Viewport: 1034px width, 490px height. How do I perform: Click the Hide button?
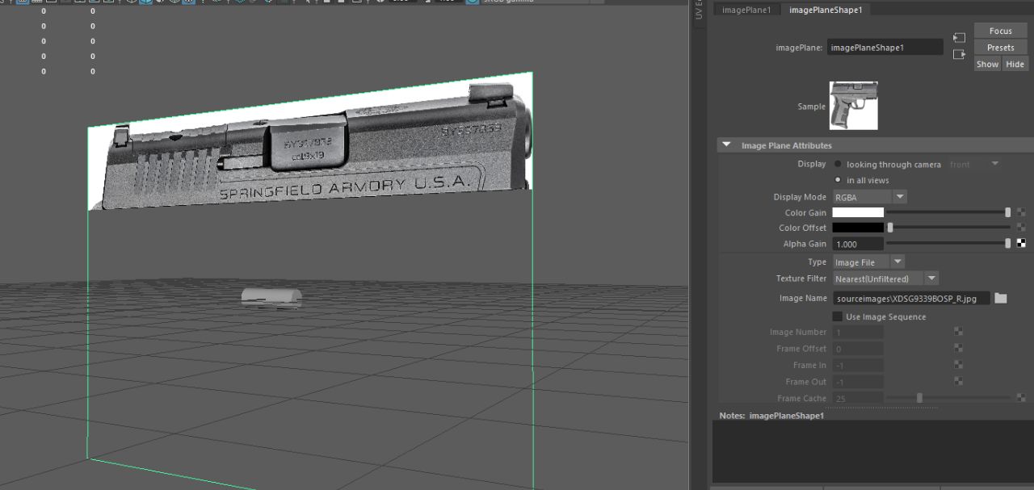[1015, 64]
